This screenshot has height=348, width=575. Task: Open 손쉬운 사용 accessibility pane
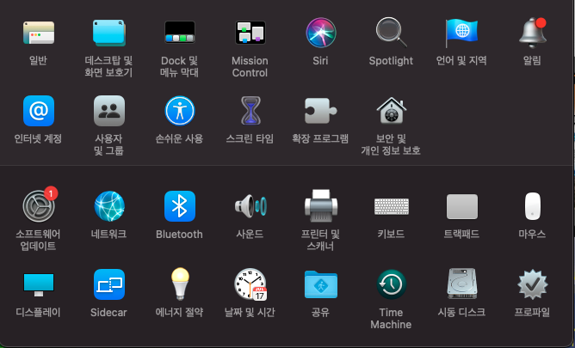click(x=180, y=111)
